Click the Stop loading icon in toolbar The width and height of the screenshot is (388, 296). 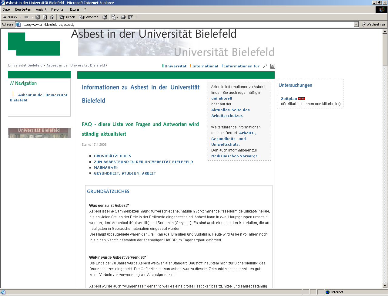point(38,17)
